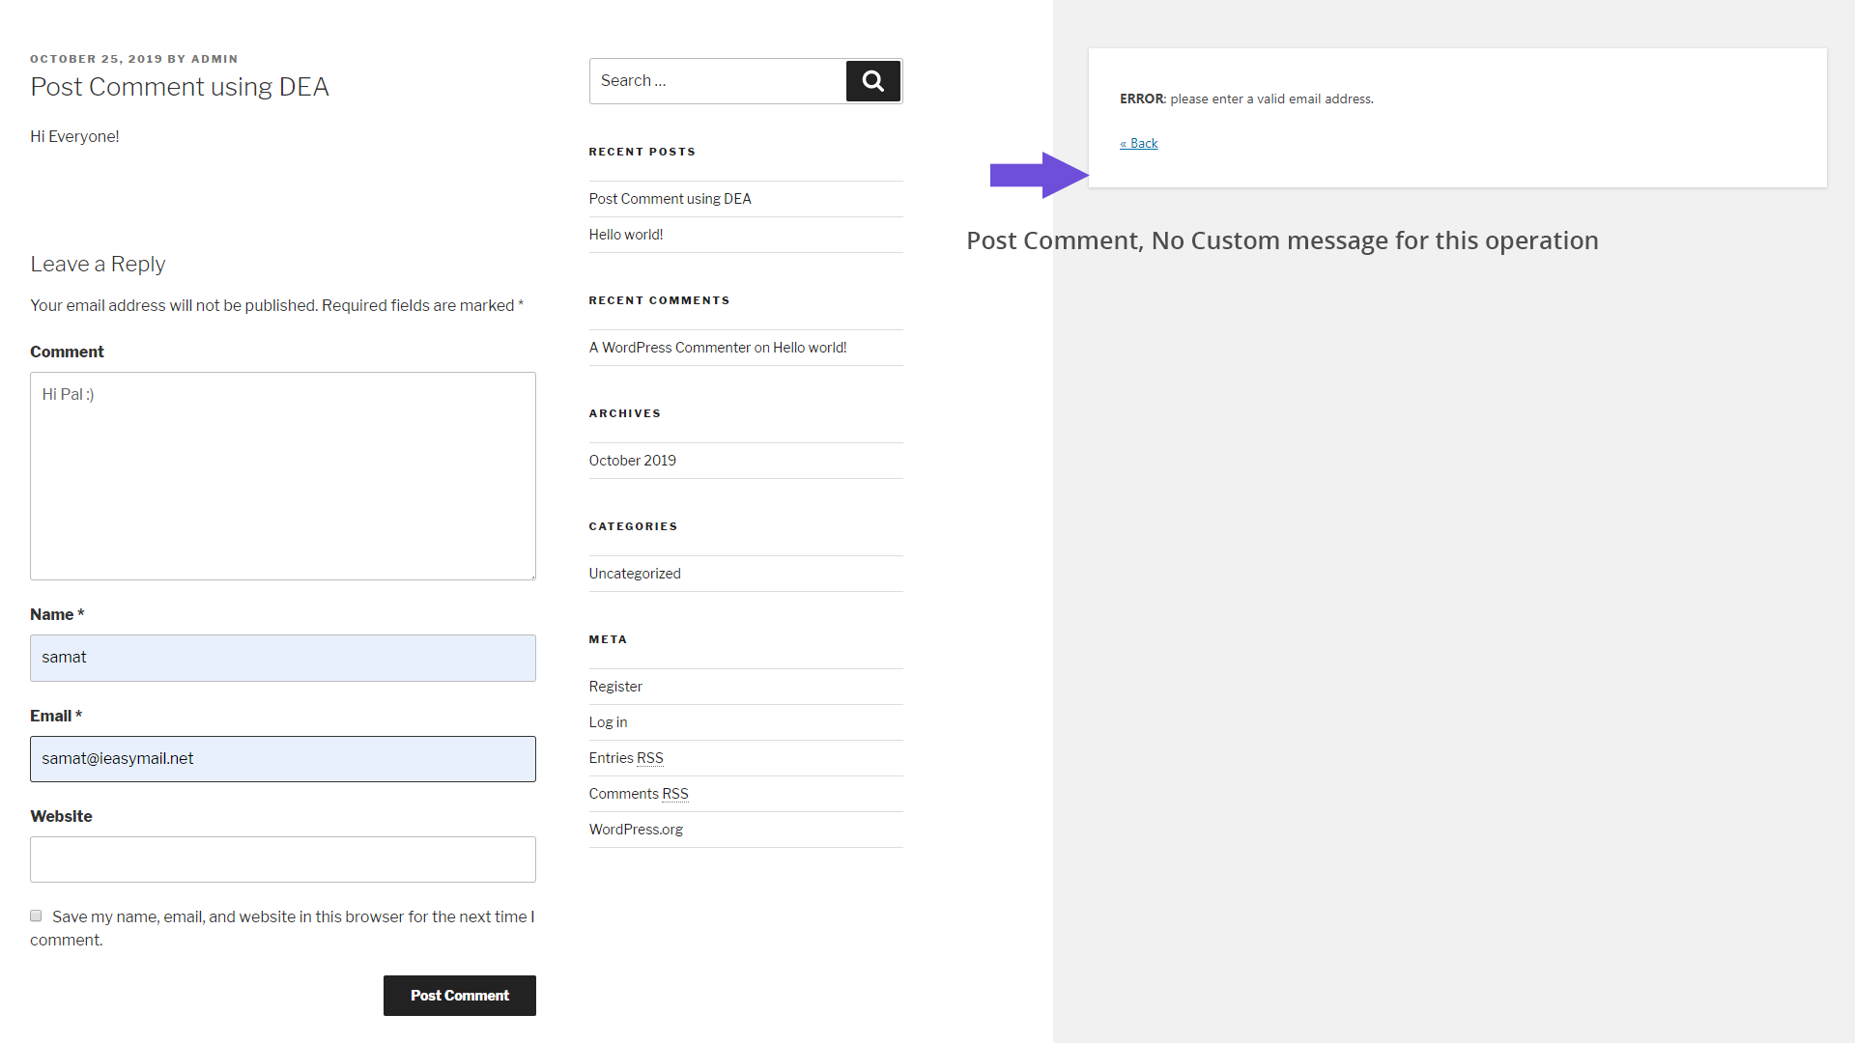Click the purple arrow graphic

(x=1040, y=175)
